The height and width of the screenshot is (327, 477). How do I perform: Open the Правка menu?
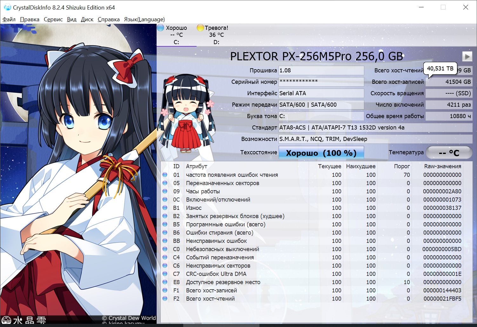[30, 19]
